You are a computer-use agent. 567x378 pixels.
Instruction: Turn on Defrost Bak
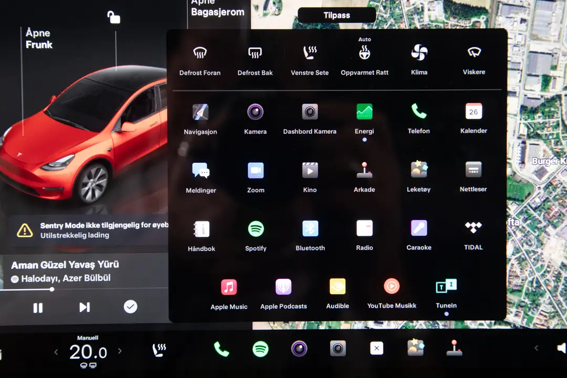255,60
